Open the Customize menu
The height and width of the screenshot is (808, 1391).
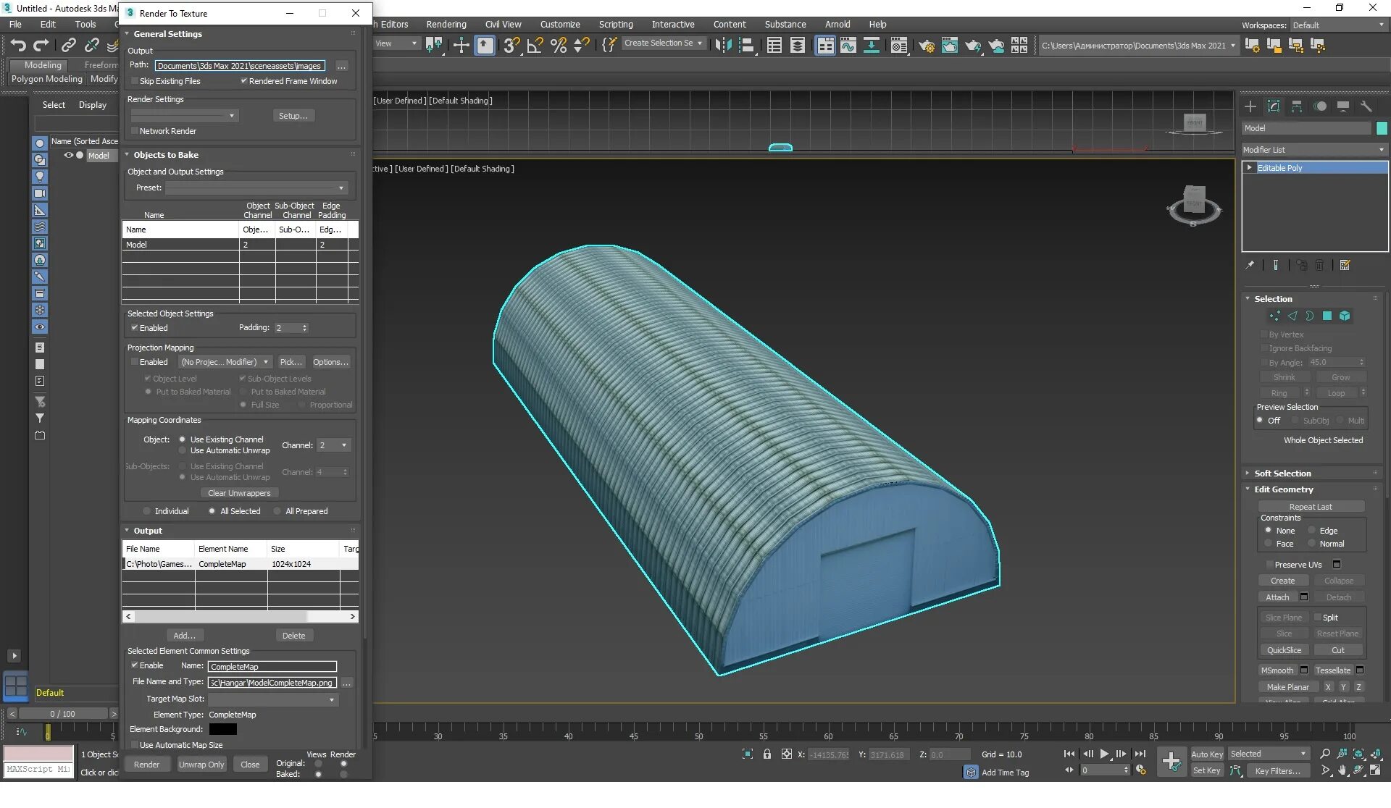(560, 25)
